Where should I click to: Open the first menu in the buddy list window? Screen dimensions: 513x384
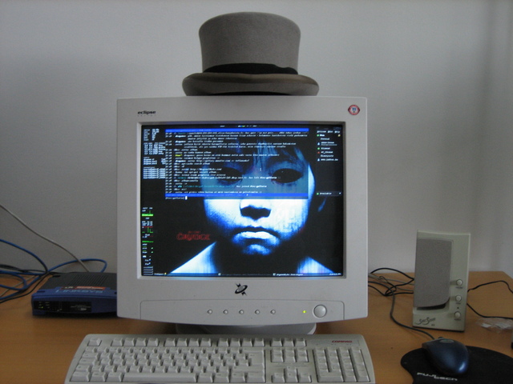[321, 131]
